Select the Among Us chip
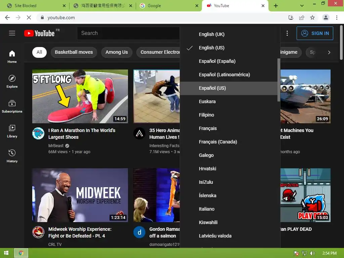This screenshot has height=258, width=344. (x=117, y=52)
